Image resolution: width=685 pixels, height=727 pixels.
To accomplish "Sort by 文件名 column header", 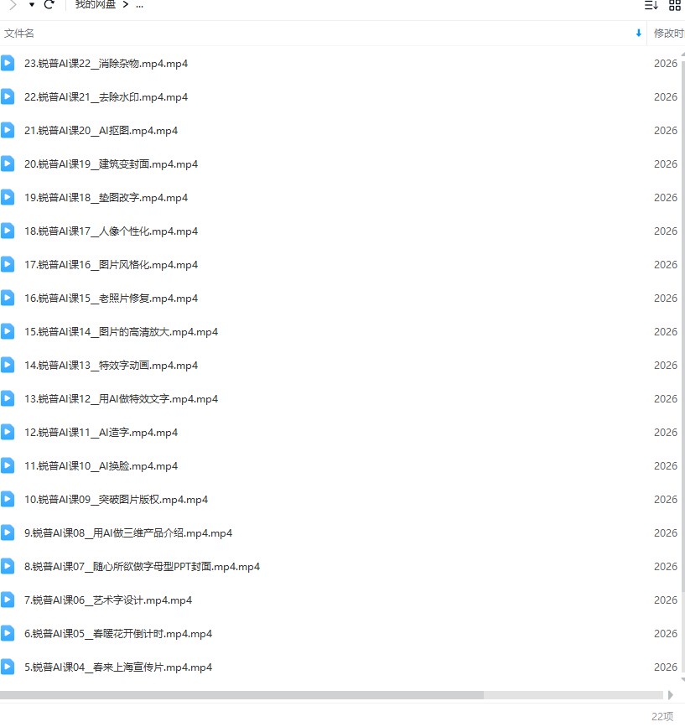I will (19, 34).
